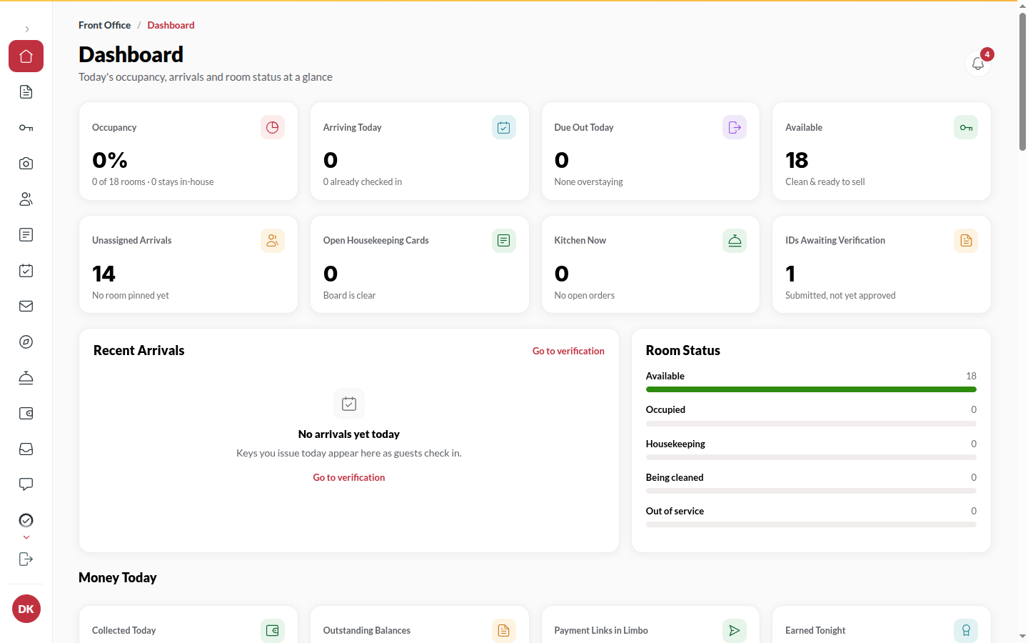Click the Open Housekeeping Cards list icon
Image resolution: width=1028 pixels, height=643 pixels.
504,241
